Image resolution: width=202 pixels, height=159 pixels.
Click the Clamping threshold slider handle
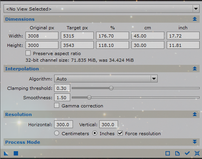pos(111,88)
